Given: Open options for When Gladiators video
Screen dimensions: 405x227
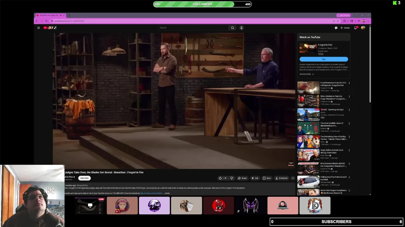Looking at the screenshot, I should 349,96.
